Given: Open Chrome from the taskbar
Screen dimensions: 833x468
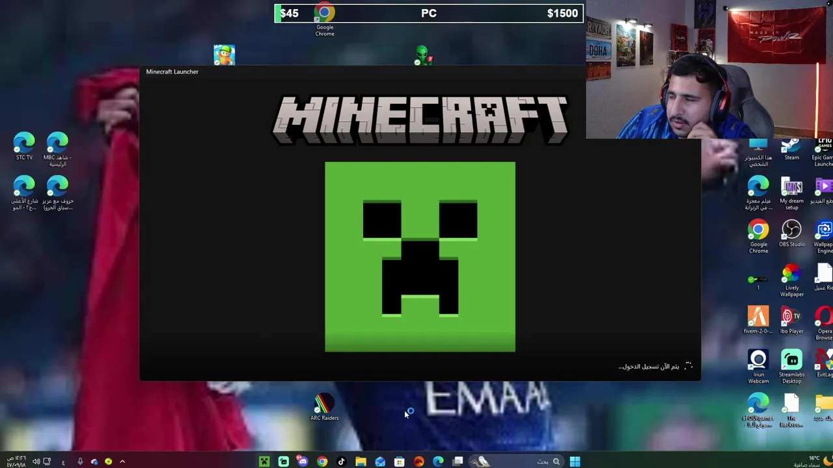Looking at the screenshot, I should click(x=322, y=461).
